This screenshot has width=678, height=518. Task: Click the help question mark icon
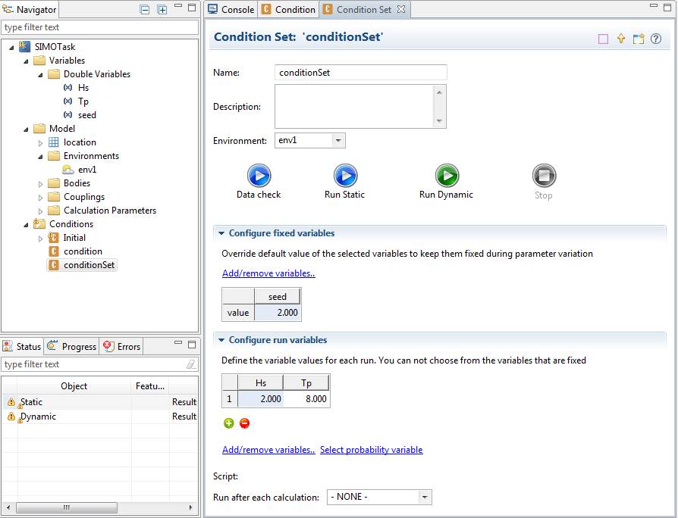click(x=656, y=39)
